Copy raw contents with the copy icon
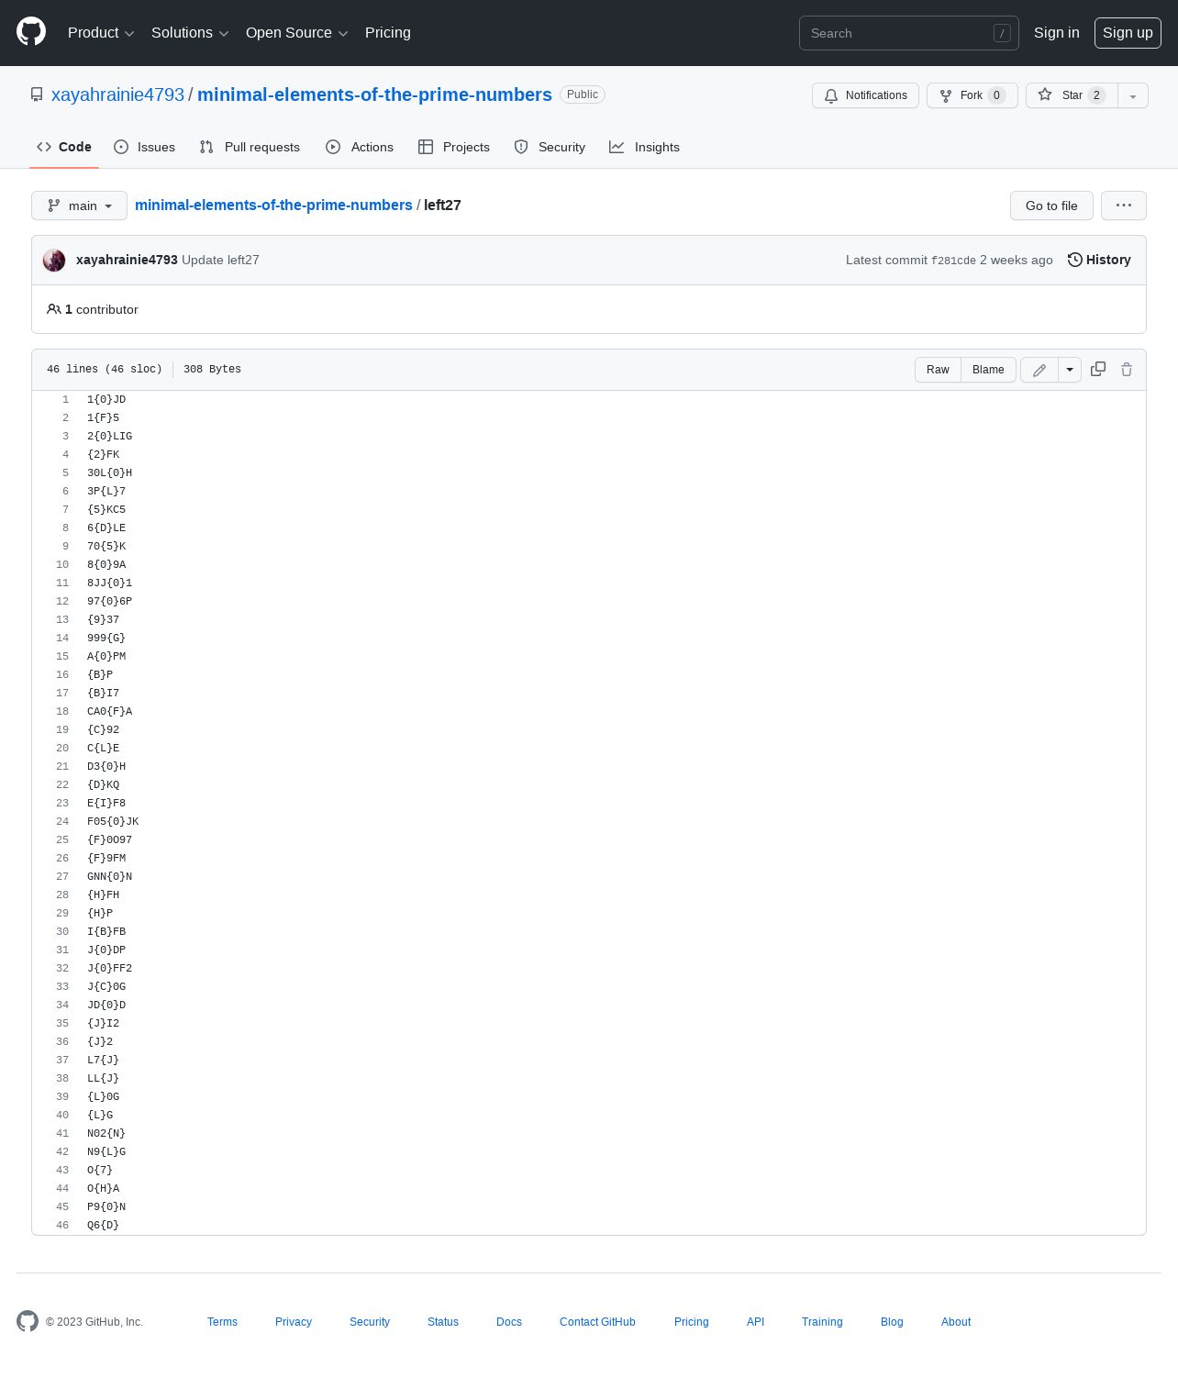The height and width of the screenshot is (1378, 1178). coord(1098,369)
